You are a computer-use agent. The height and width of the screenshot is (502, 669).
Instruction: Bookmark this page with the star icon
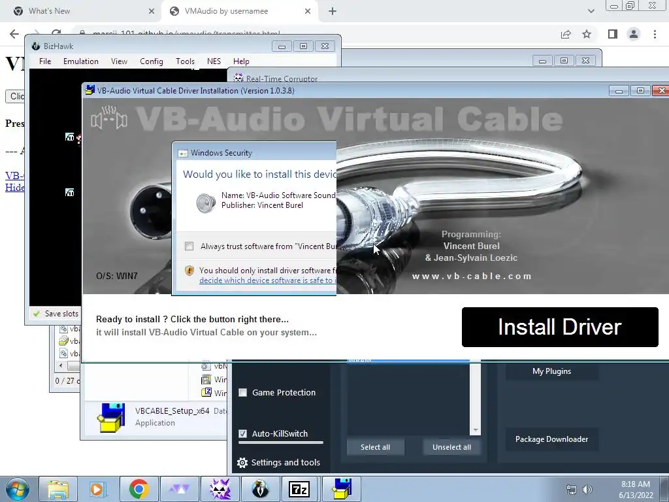587,34
